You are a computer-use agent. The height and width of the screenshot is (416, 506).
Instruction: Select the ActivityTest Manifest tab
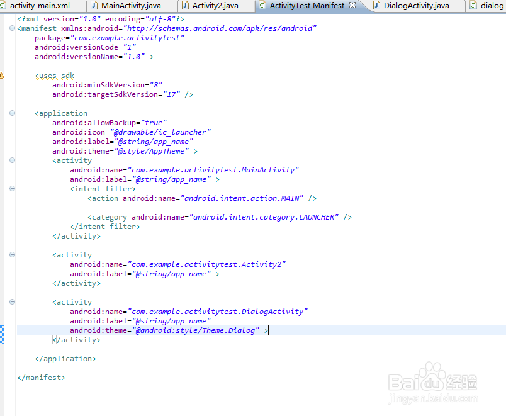tap(307, 6)
